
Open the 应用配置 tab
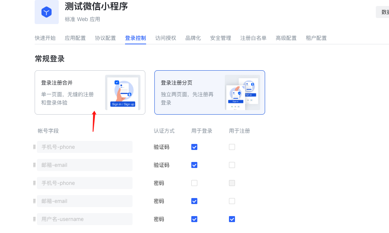point(75,38)
